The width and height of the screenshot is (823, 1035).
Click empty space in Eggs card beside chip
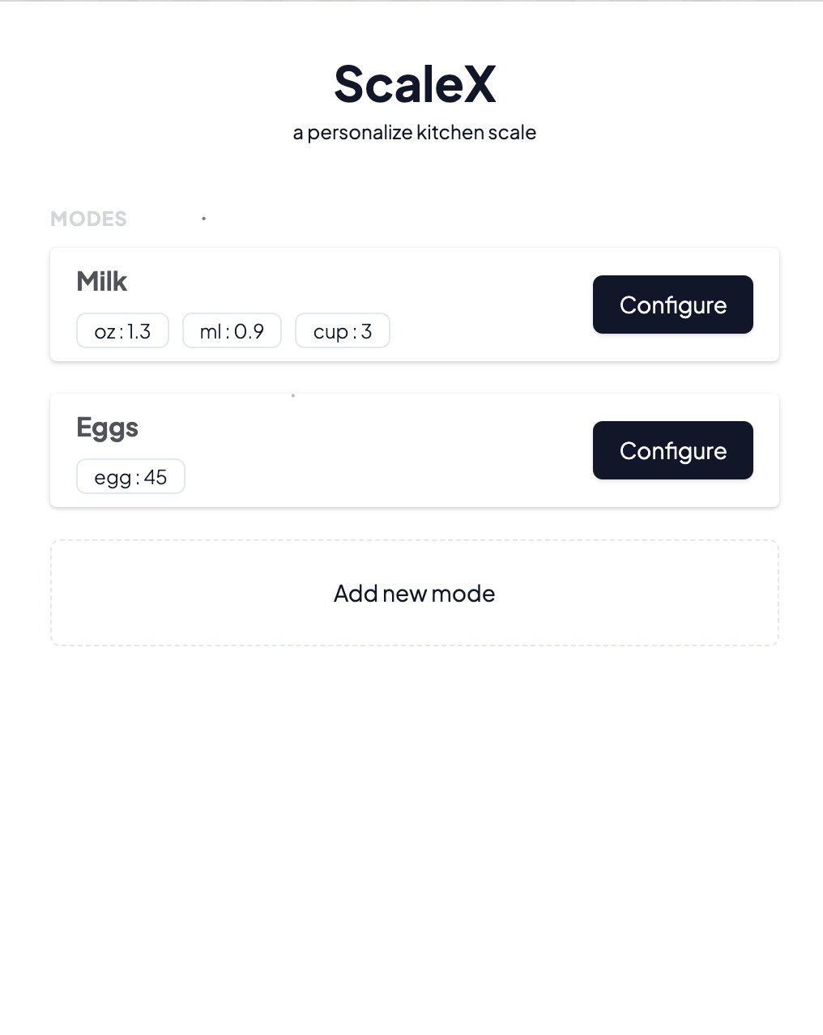pos(389,476)
